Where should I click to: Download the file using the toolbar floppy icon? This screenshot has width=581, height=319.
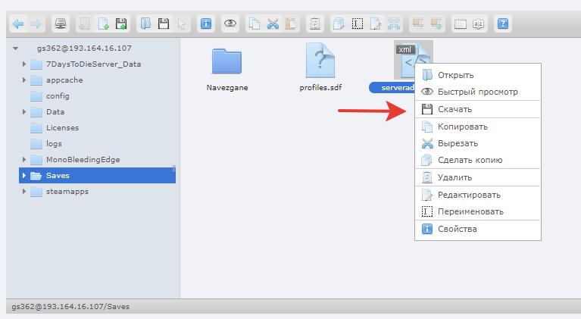tap(164, 24)
